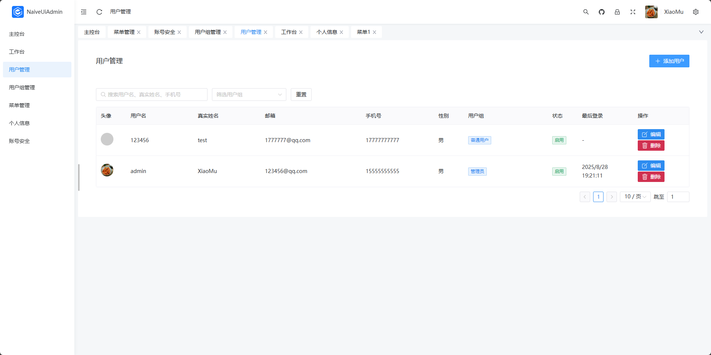Toggle fullscreen mode

pos(633,12)
